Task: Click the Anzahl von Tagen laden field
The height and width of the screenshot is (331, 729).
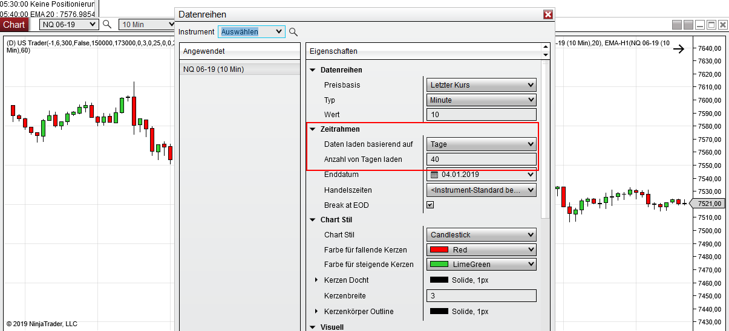Action: point(482,159)
